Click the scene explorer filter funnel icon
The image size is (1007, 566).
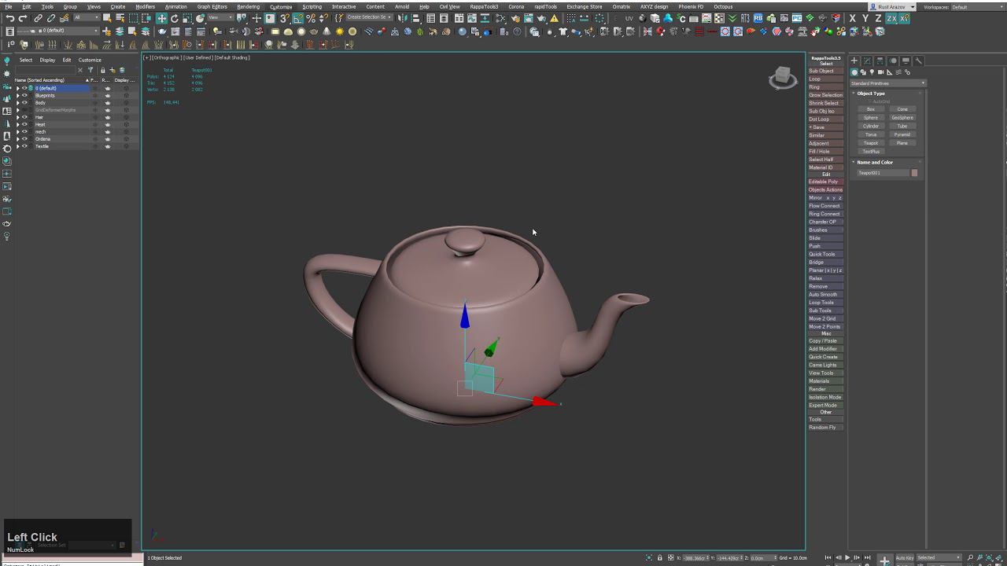tap(90, 70)
